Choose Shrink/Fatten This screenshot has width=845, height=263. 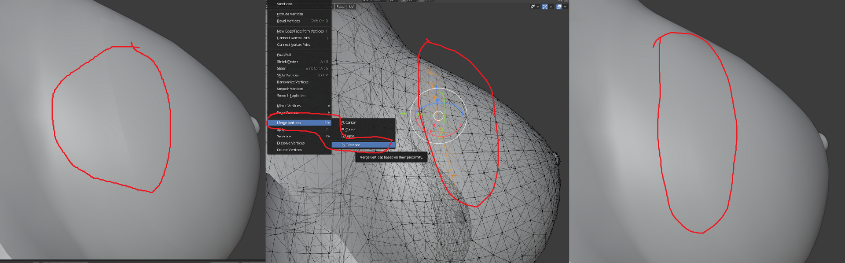(x=299, y=62)
